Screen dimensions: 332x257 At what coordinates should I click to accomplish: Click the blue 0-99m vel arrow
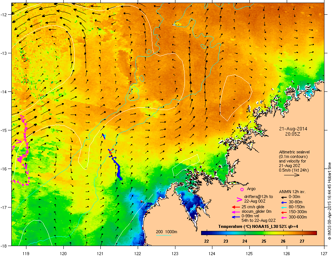click(x=236, y=217)
